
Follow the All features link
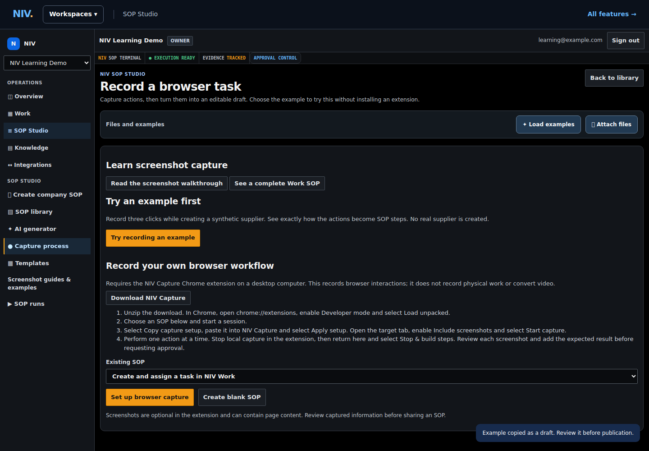(x=612, y=14)
